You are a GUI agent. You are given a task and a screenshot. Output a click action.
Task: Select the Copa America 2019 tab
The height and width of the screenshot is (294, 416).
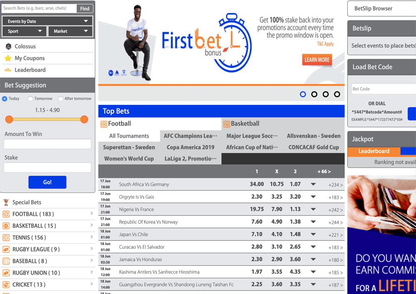coord(191,147)
